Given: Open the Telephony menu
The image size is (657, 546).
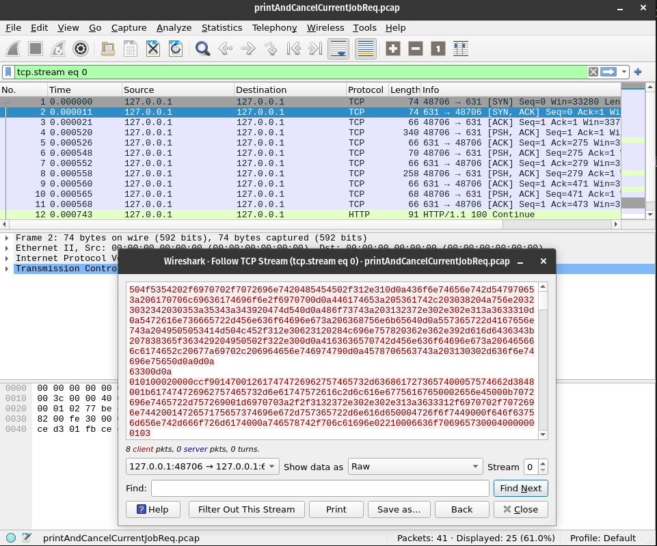Looking at the screenshot, I should 274,27.
